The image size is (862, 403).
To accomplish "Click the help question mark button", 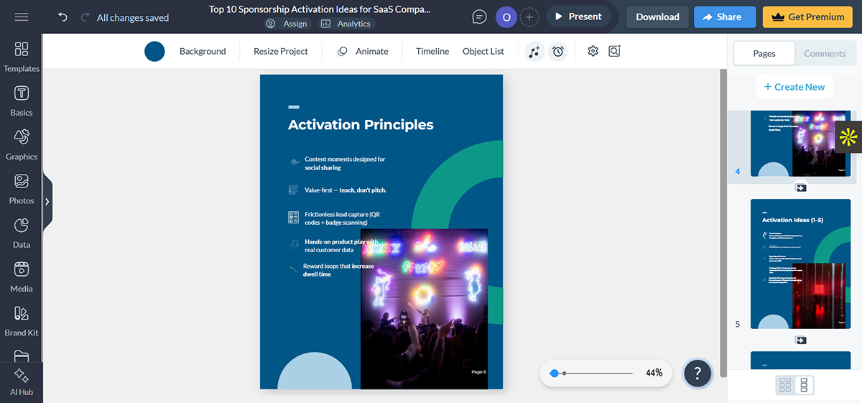I will [698, 373].
